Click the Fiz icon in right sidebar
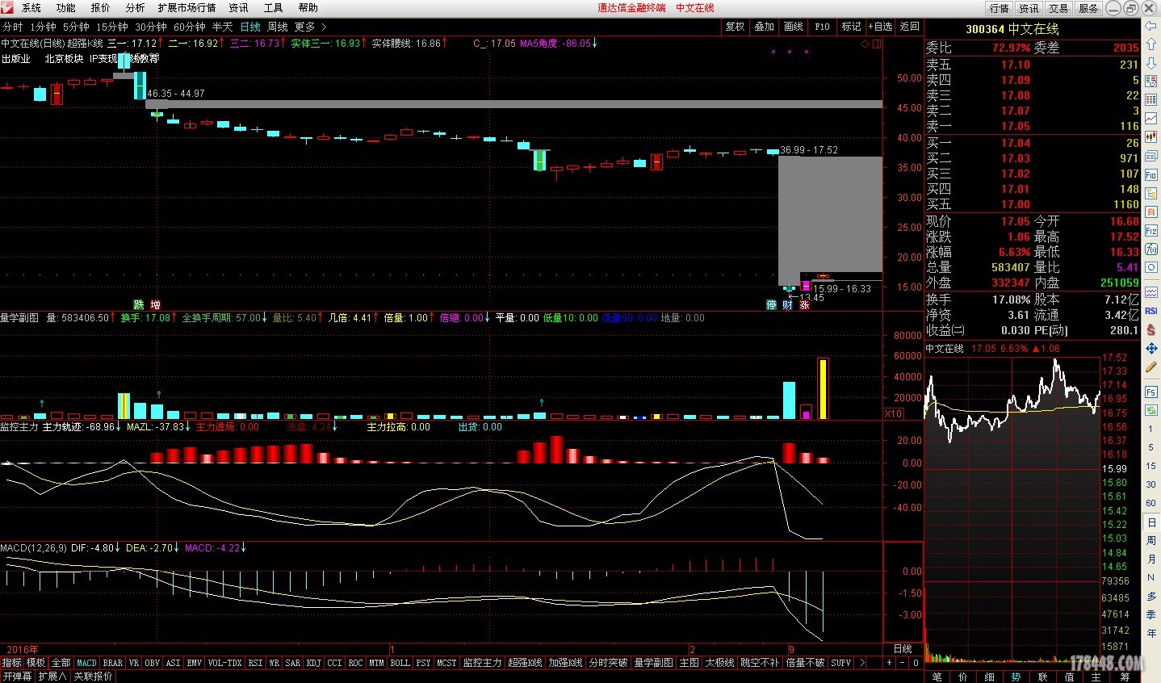The width and height of the screenshot is (1161, 683). tap(1151, 231)
